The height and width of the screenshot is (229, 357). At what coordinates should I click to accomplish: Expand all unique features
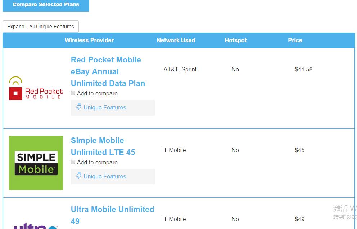coord(41,27)
